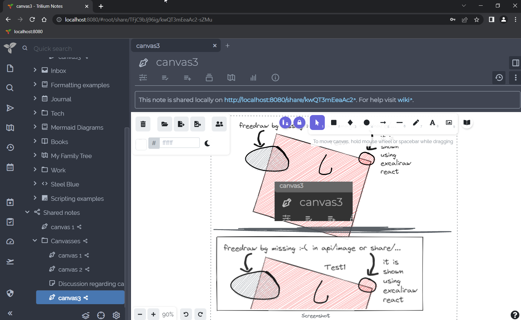Toggle the right pane open

tap(515, 63)
